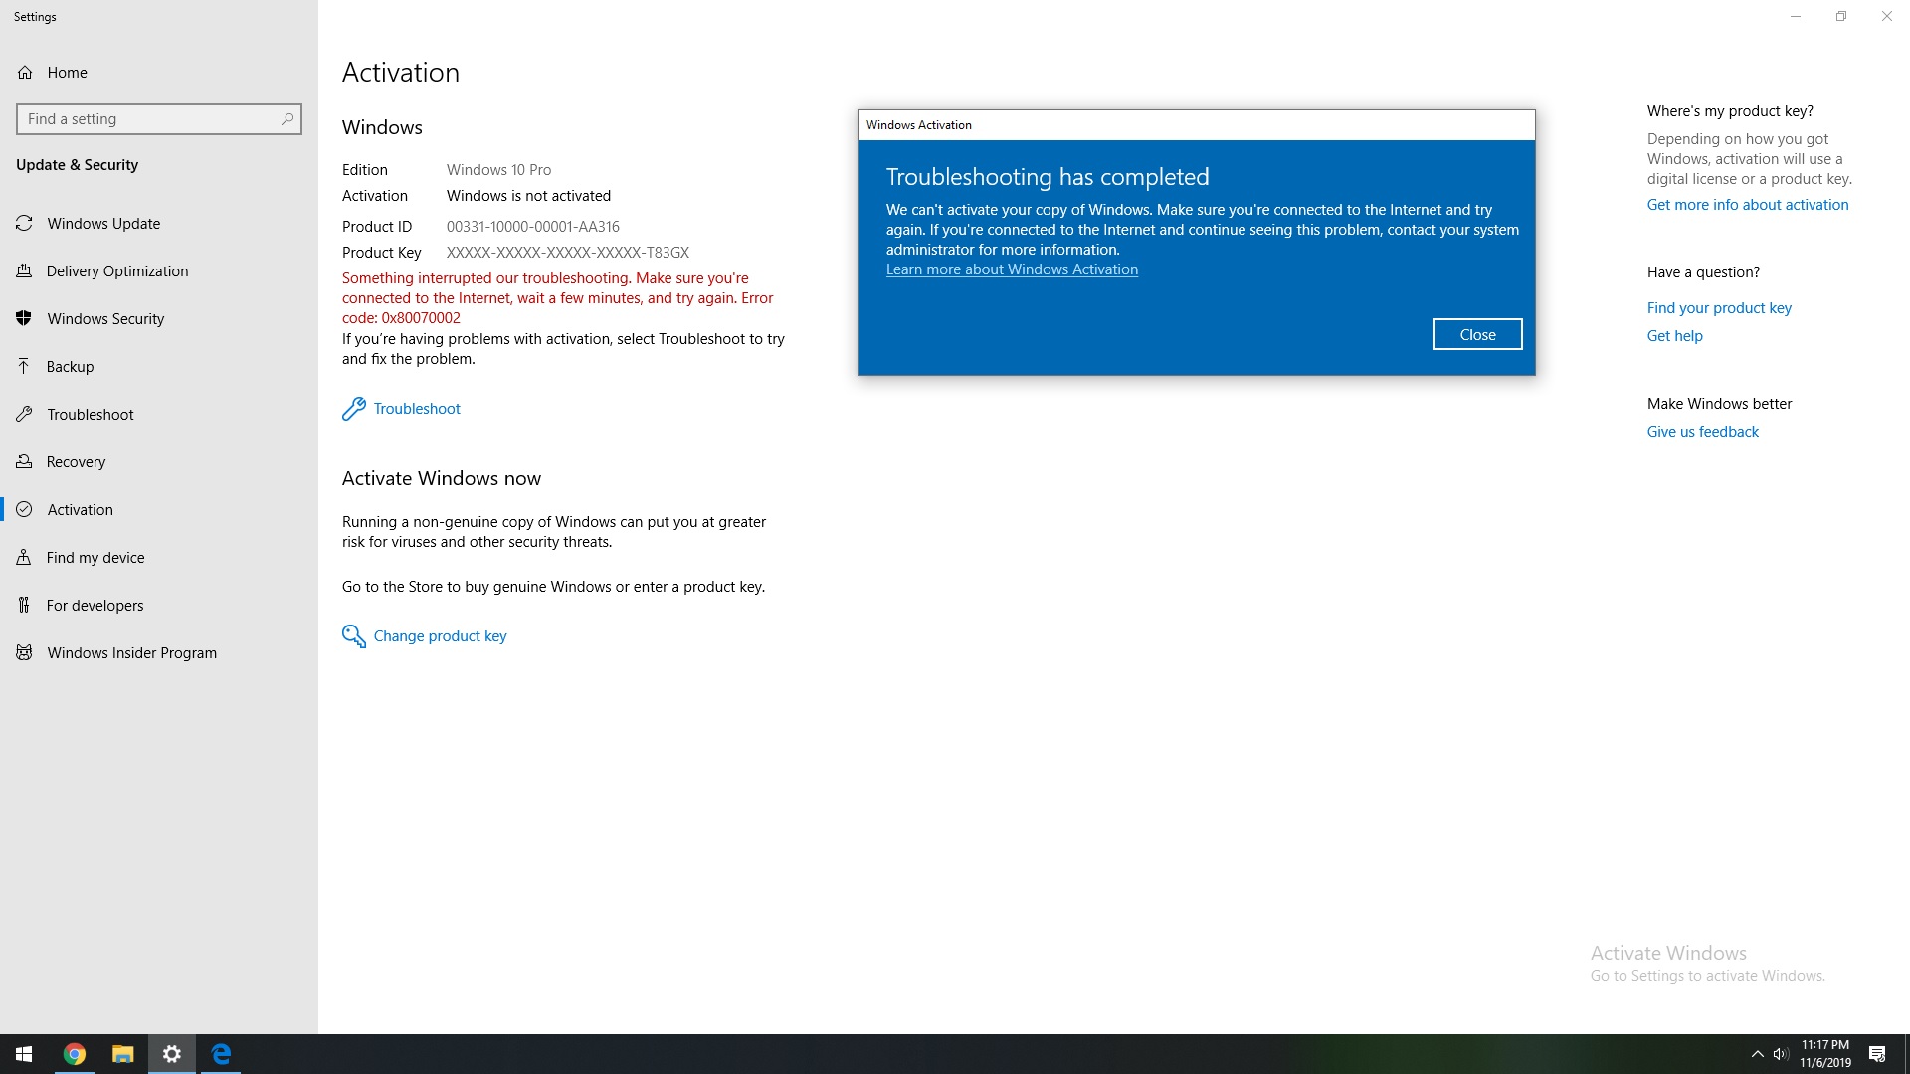Click the Windows Security shield icon
Screen dimensions: 1910x1074
(x=25, y=319)
